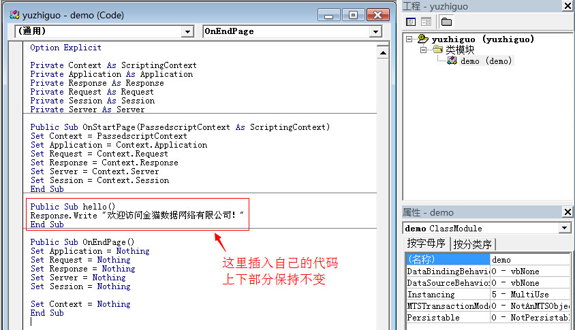Screen dimensions: 575x330
Task: Click Set Context = Nothing line
Action: 80,304
